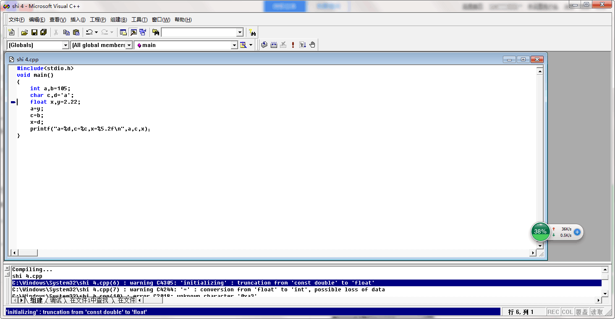
Task: Click the Go debug icon
Action: [303, 45]
